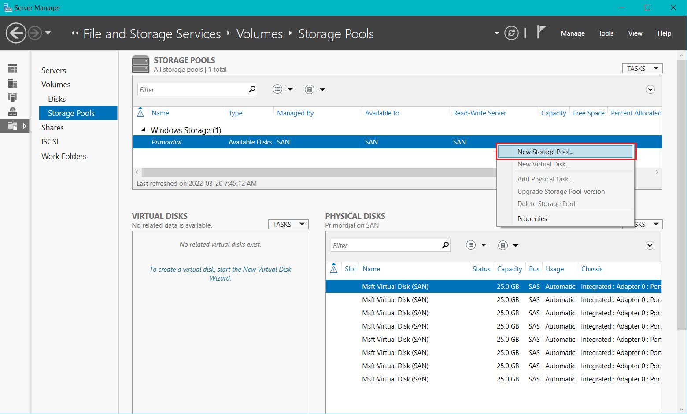Open the notifications flag icon

(x=541, y=32)
